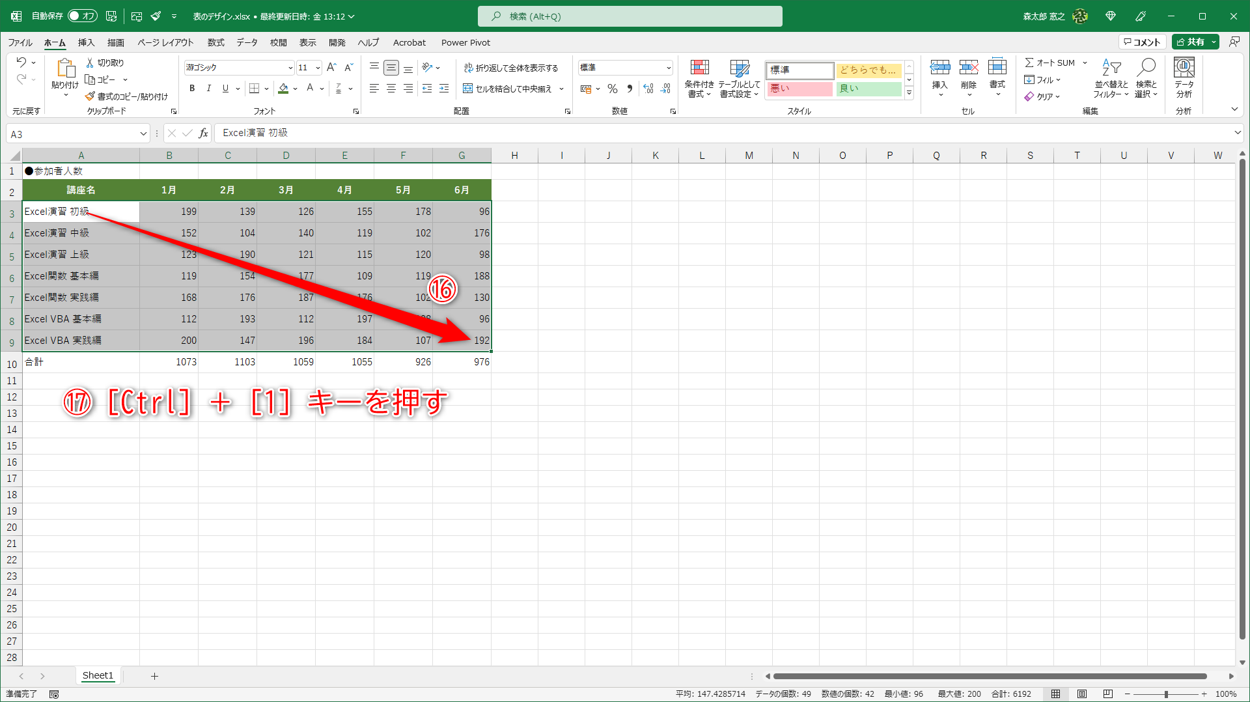Open the number format dropdown (標準)
This screenshot has height=702, width=1250.
(668, 68)
